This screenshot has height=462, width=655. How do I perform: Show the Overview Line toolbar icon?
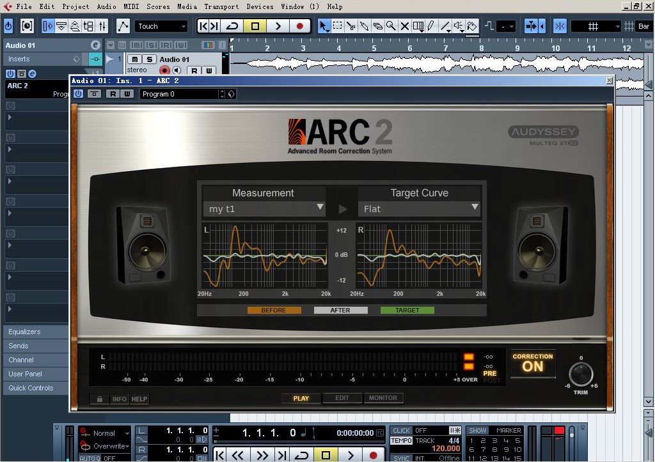click(75, 26)
